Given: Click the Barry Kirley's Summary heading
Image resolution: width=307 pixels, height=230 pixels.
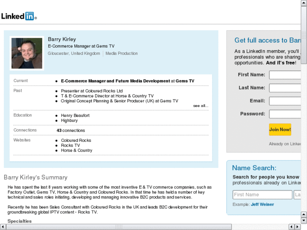Looking at the screenshot, I should pyautogui.click(x=35, y=177).
